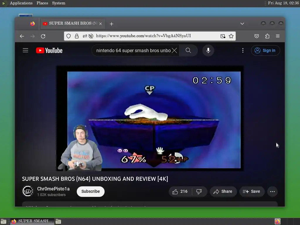Open YouTube settings three-dot menu
This screenshot has height=225, width=300.
243,50
